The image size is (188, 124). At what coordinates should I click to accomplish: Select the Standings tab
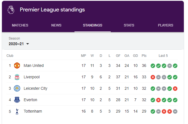pyautogui.click(x=93, y=25)
